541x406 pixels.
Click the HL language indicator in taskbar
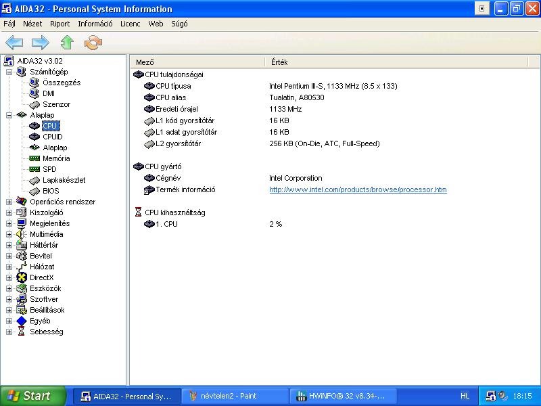click(x=465, y=396)
